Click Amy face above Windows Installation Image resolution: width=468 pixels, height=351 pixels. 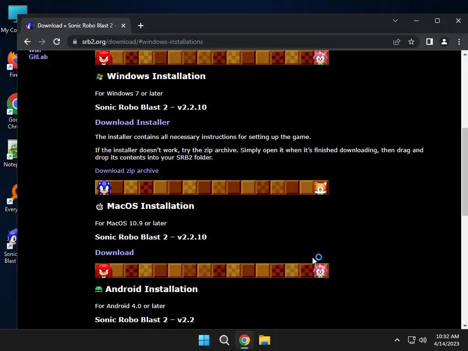(x=320, y=58)
